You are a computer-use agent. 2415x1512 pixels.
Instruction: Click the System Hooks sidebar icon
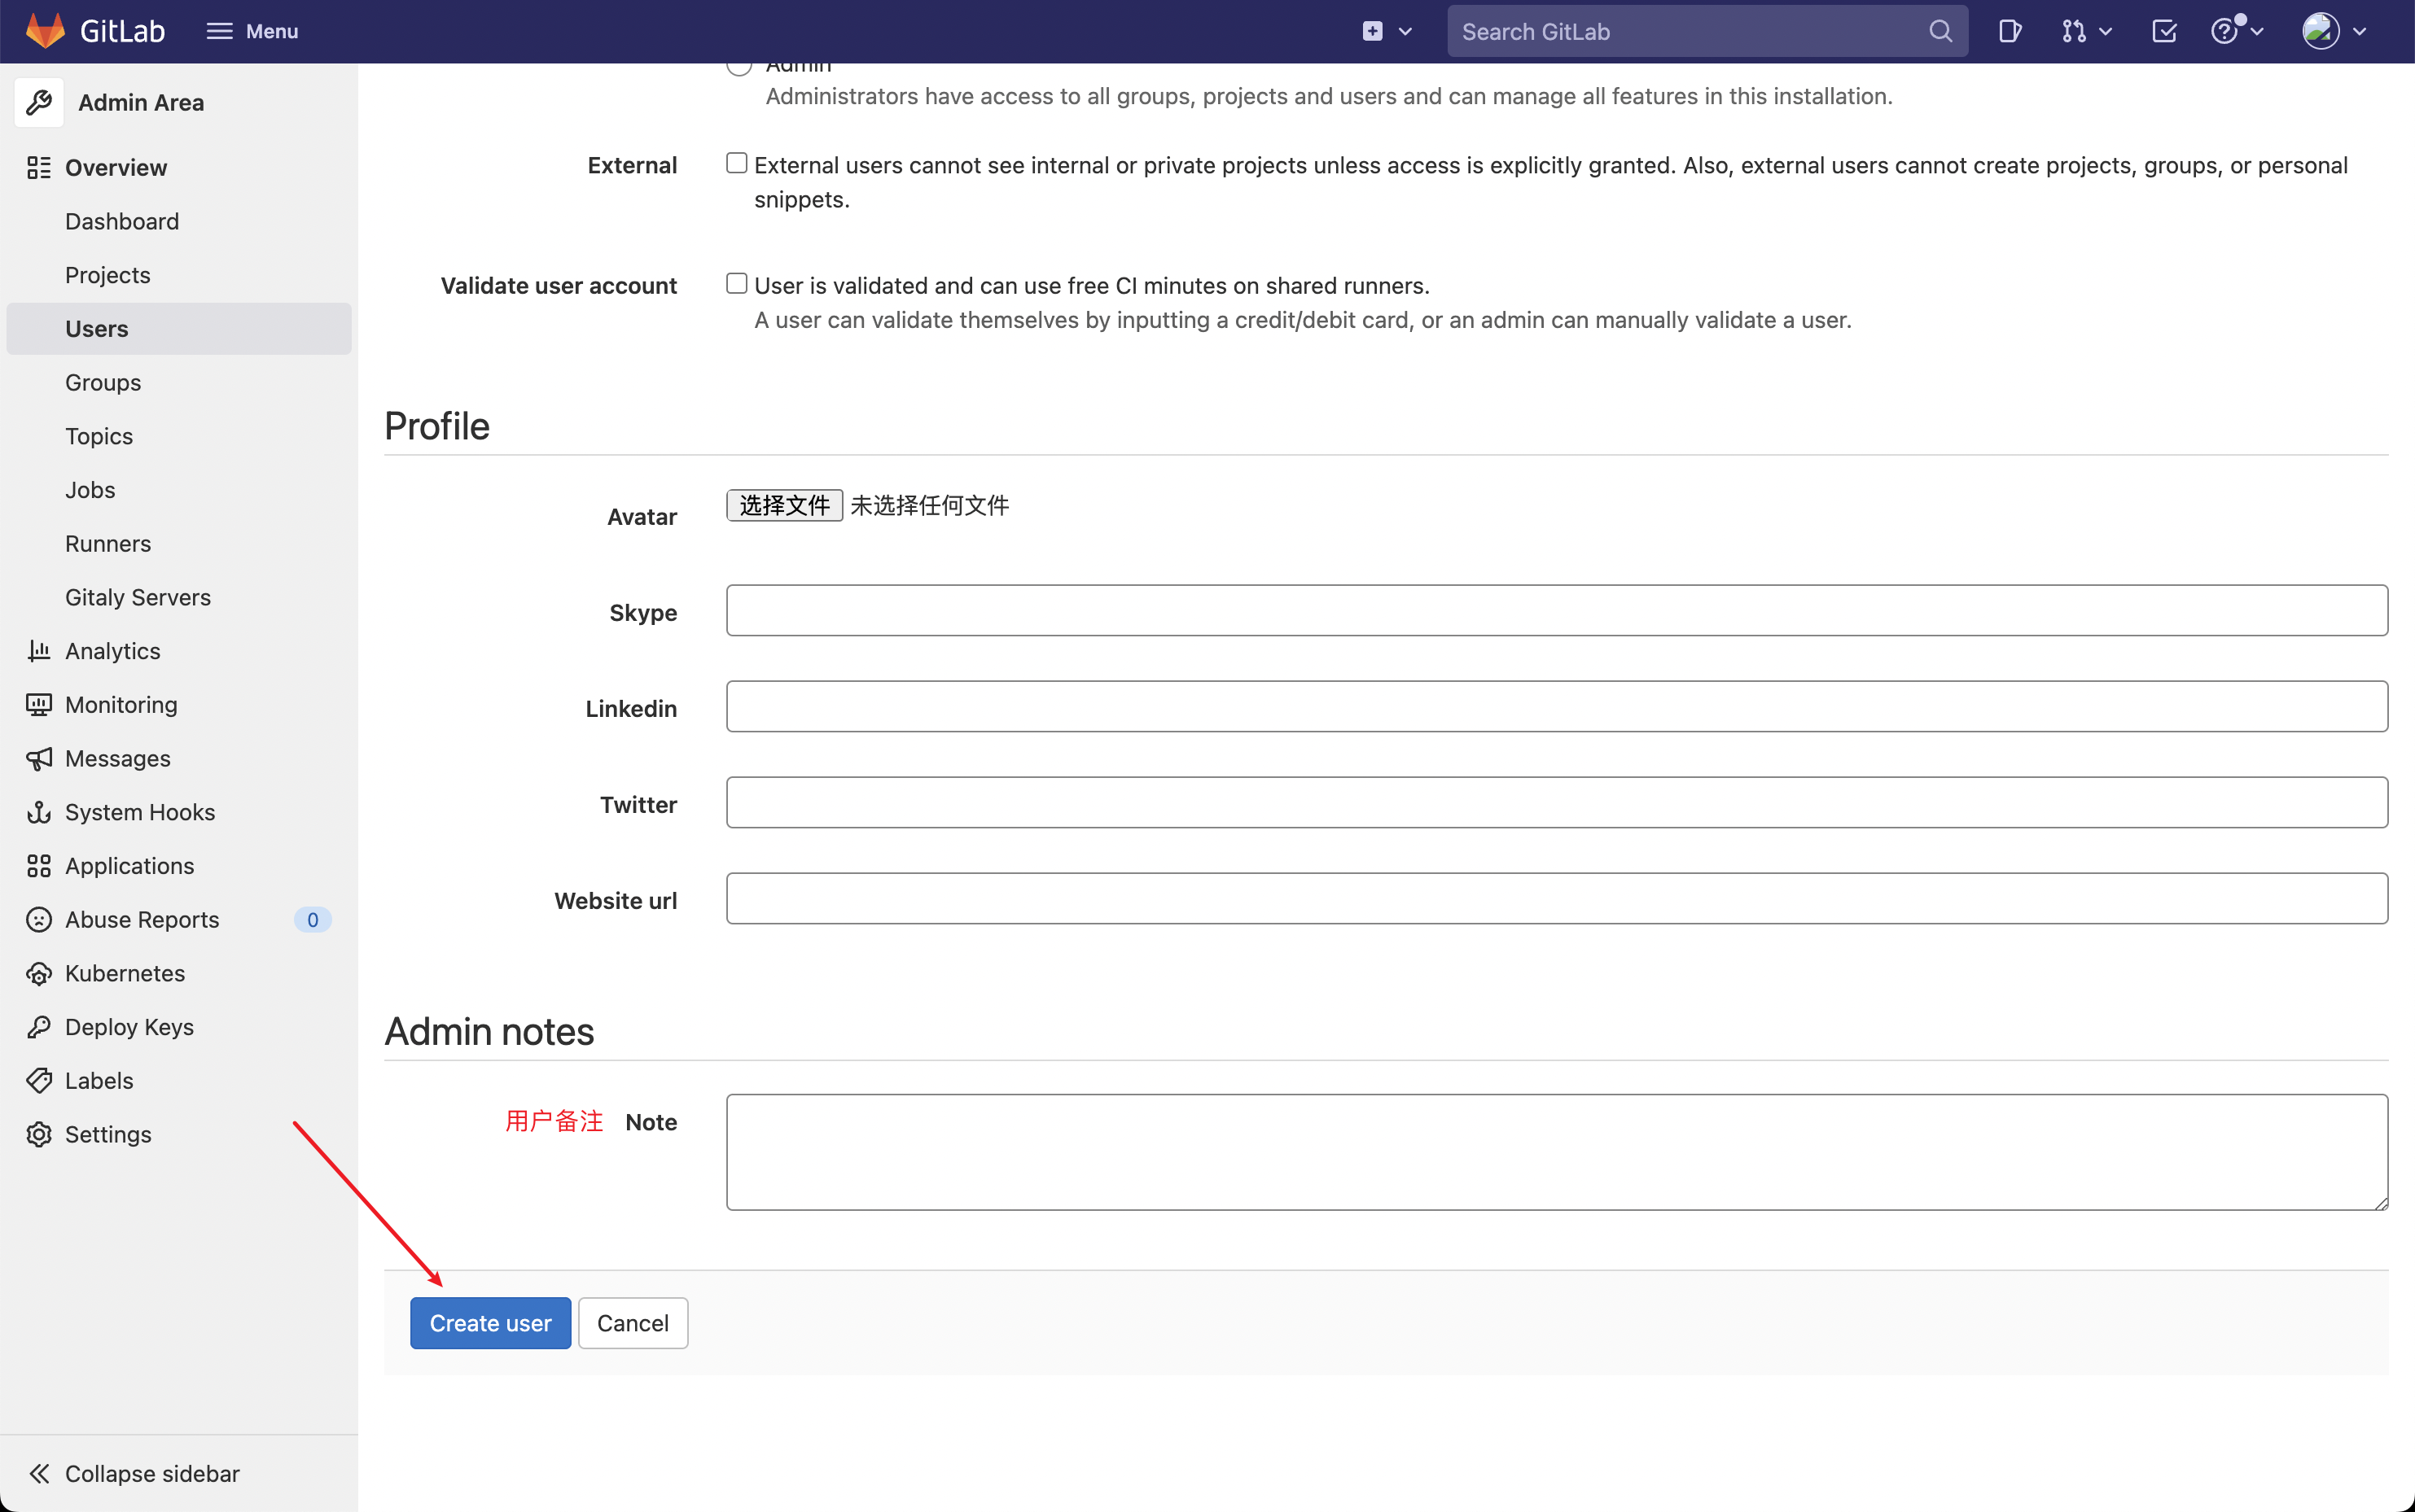pos(38,811)
